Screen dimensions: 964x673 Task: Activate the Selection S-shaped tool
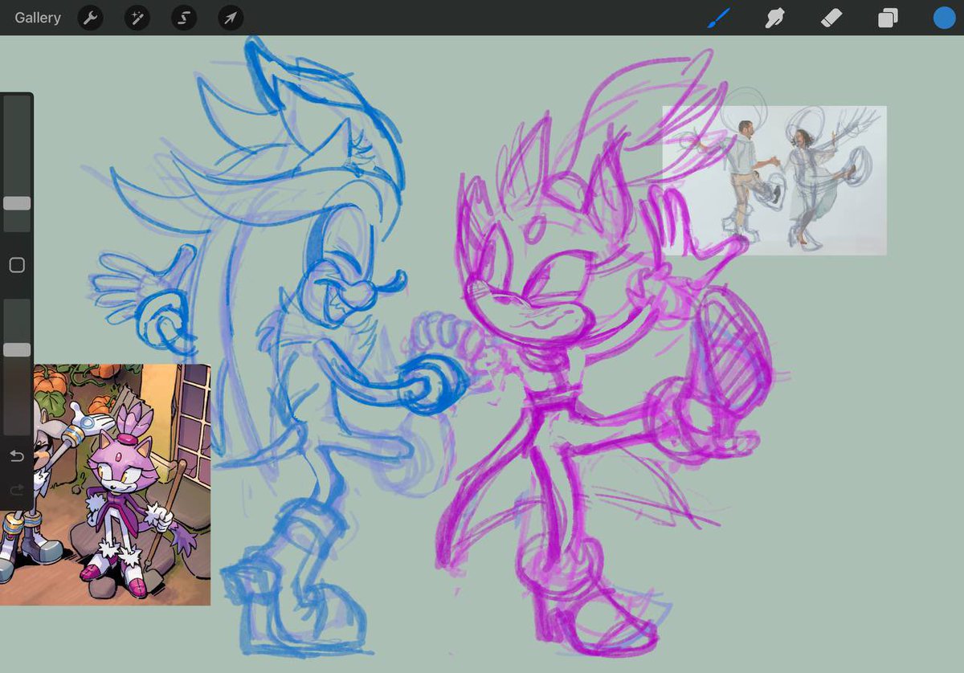pyautogui.click(x=184, y=18)
